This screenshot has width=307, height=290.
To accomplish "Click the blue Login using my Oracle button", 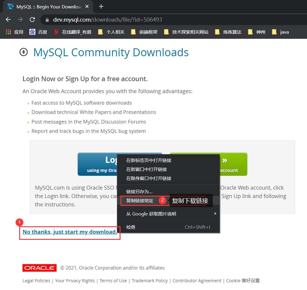I will pos(97,164).
